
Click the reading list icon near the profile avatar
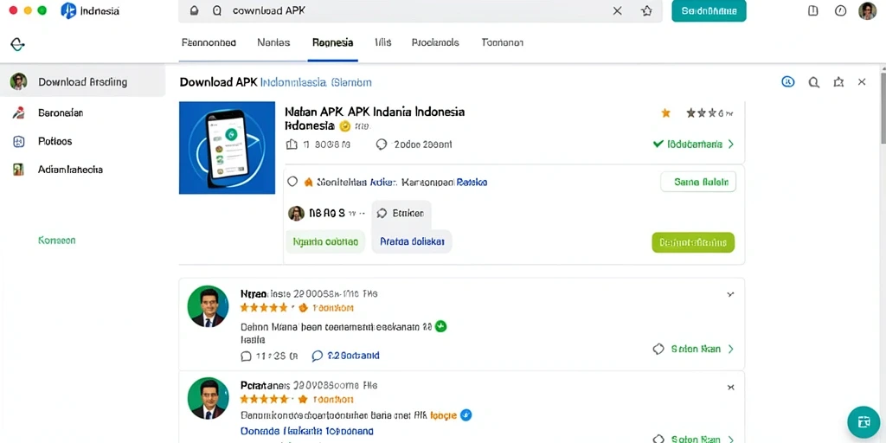813,10
